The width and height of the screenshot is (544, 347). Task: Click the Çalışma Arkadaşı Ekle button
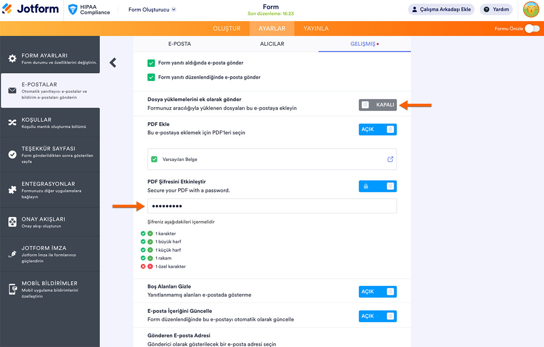point(441,10)
